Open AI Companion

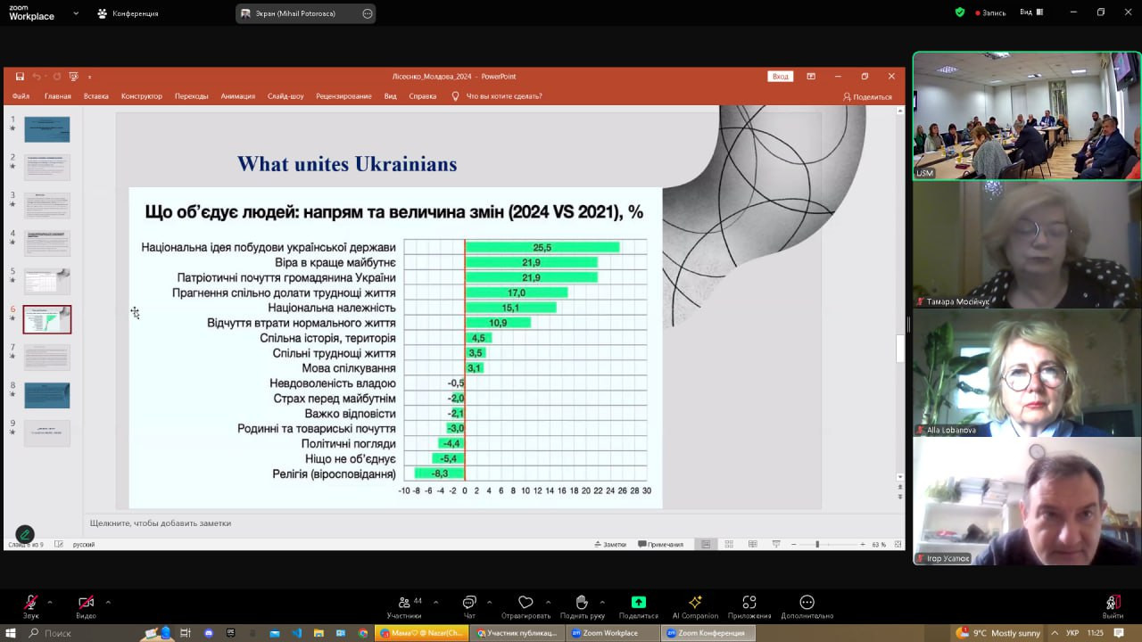pos(694,603)
